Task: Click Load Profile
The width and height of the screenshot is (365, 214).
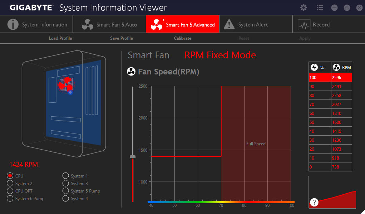Action: (x=60, y=38)
